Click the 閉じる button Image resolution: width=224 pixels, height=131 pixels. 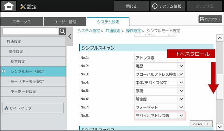click(131, 6)
